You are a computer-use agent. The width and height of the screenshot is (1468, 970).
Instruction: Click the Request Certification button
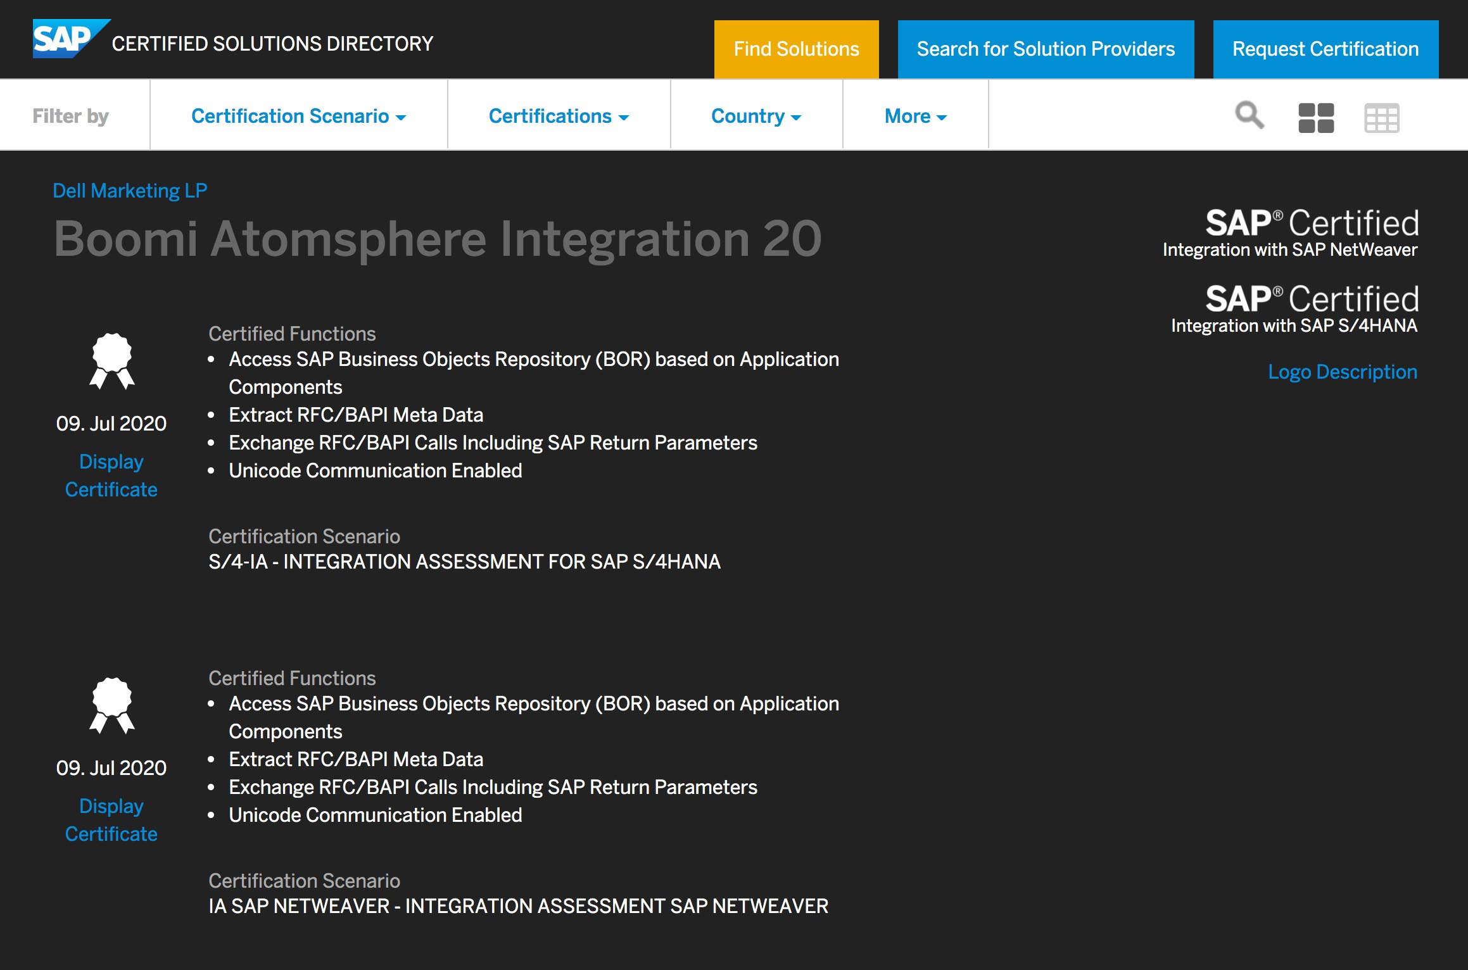pyautogui.click(x=1324, y=48)
